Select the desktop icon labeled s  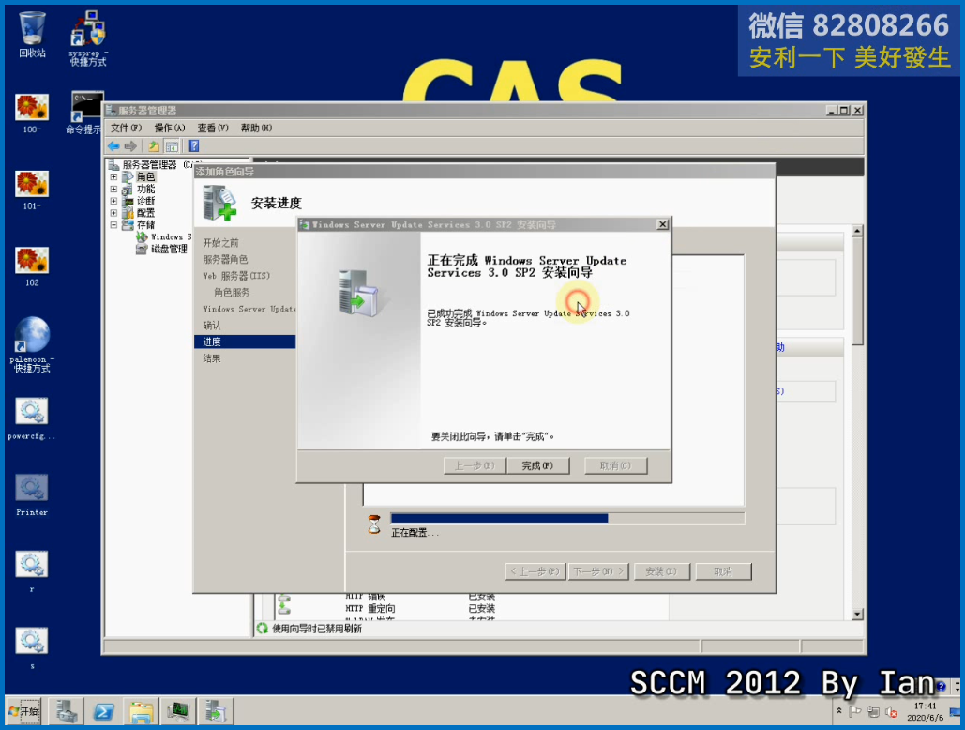pos(31,648)
